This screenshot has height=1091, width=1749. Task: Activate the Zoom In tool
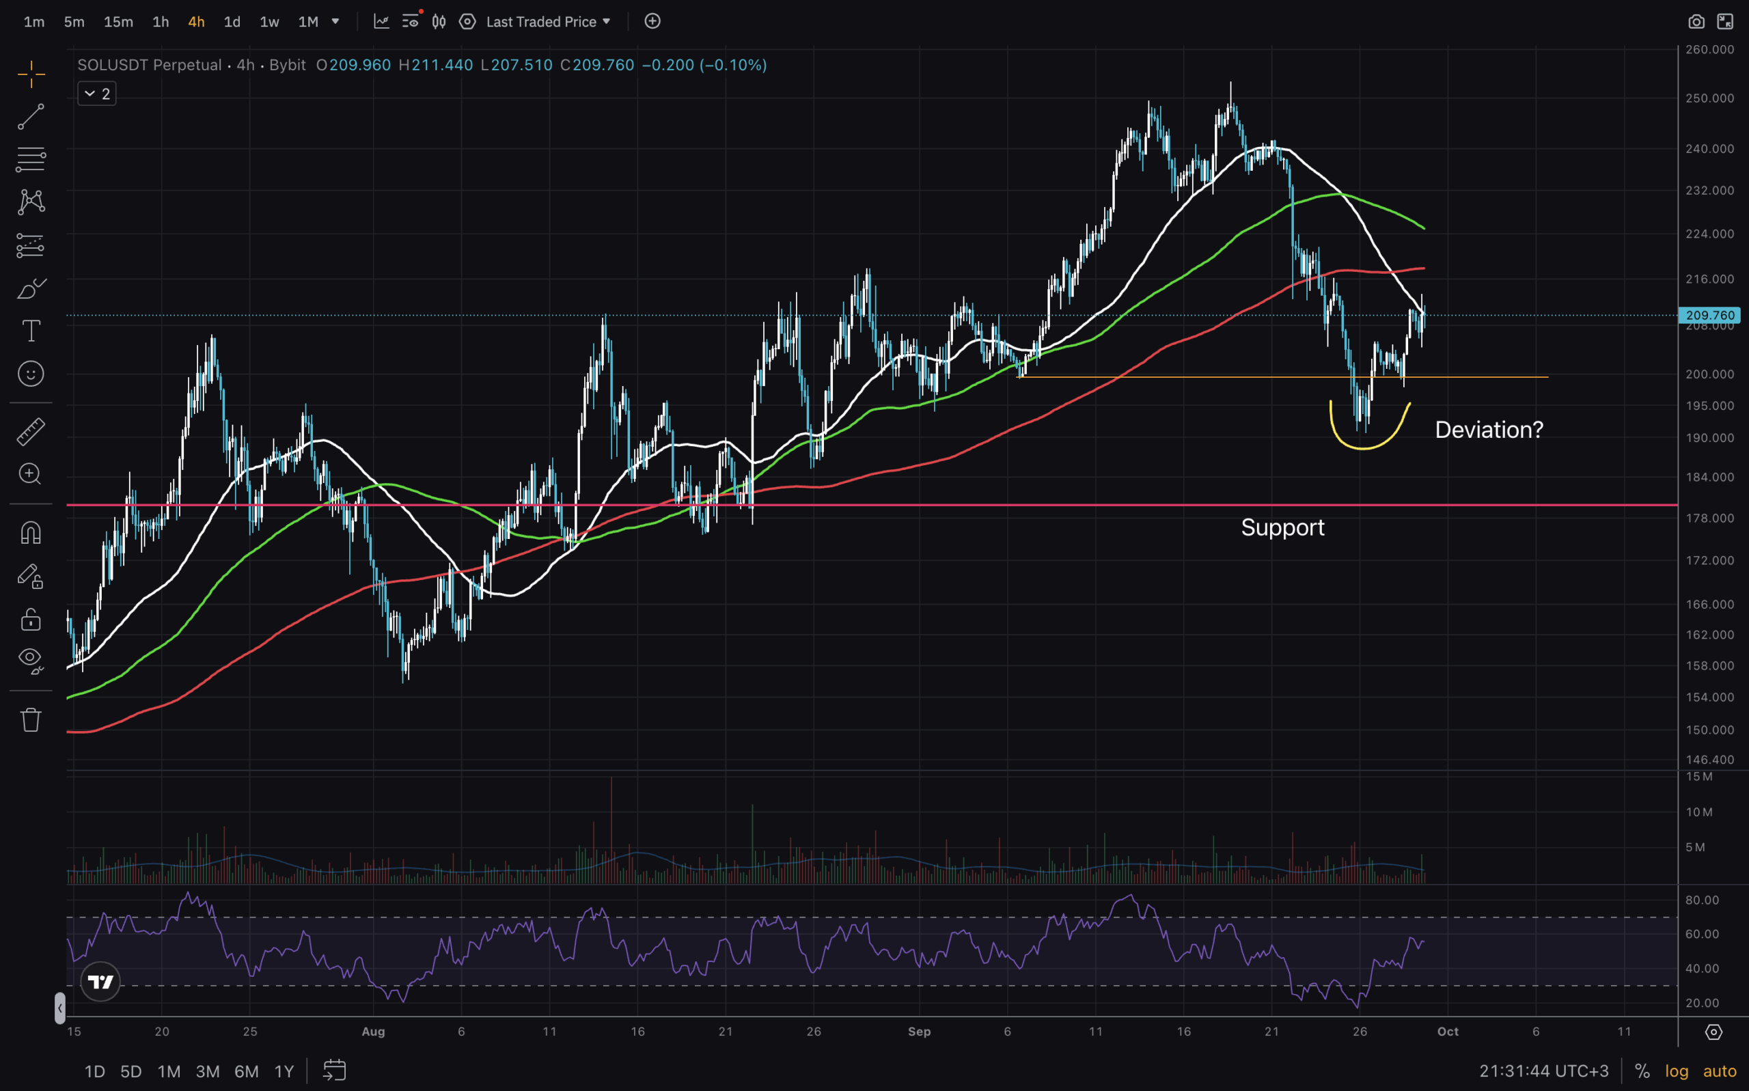(30, 474)
